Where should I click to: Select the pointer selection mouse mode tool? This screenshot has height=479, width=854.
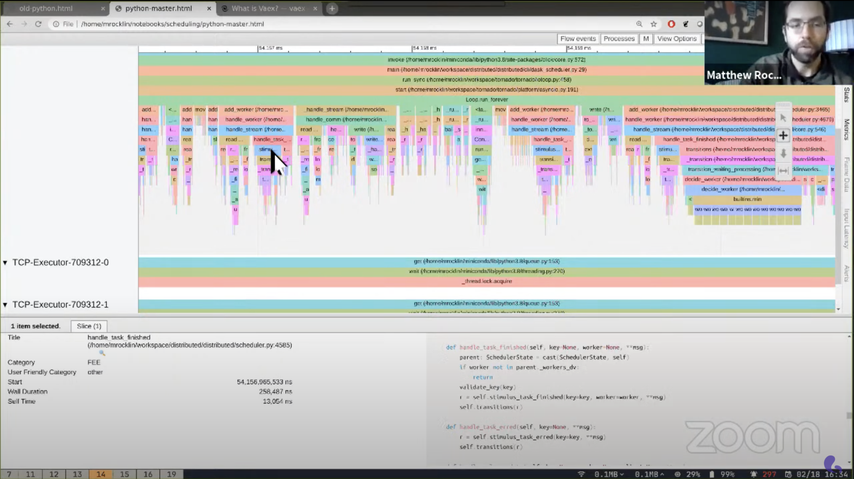pyautogui.click(x=783, y=118)
